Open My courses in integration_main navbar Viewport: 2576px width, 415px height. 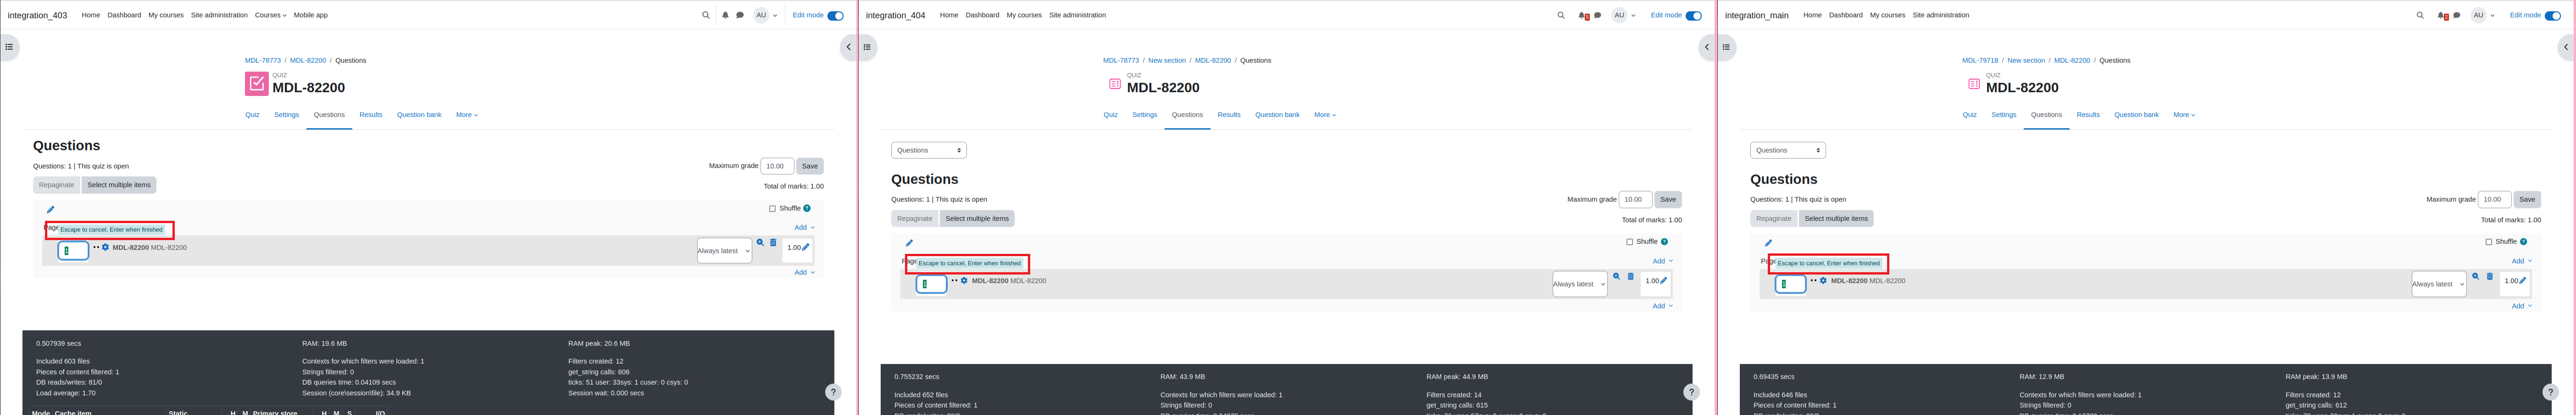(x=1887, y=15)
